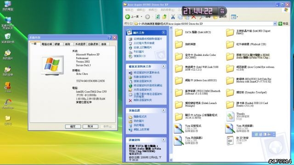Viewport: 294px width, 165px height.
Task: Switch to 進階 tab in System Properties
Action: point(68,44)
